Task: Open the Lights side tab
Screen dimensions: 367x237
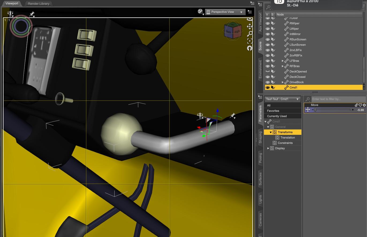Action: coord(260,199)
